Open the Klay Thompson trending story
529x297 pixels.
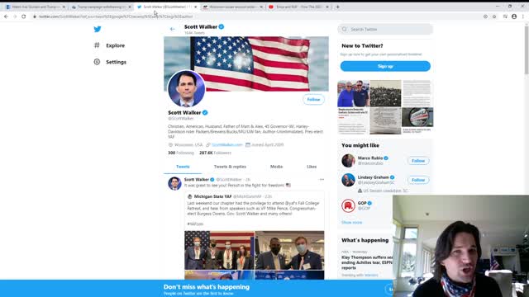[x=367, y=262]
